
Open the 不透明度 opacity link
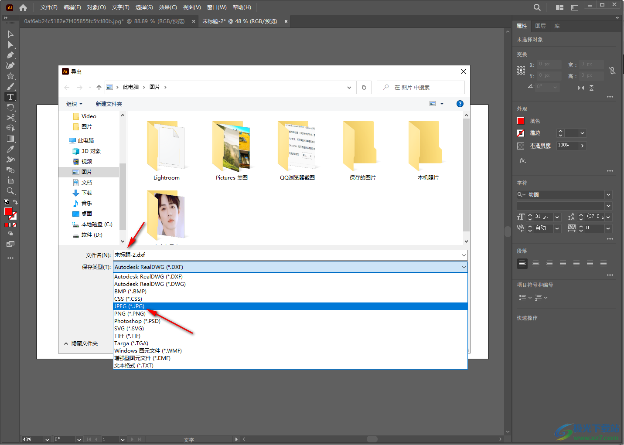coord(540,146)
